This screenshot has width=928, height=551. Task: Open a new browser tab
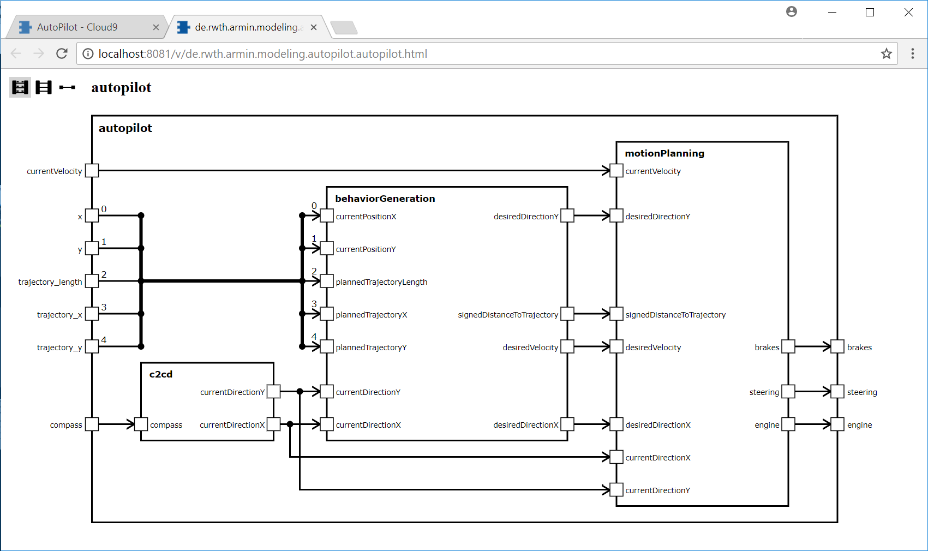(x=344, y=27)
